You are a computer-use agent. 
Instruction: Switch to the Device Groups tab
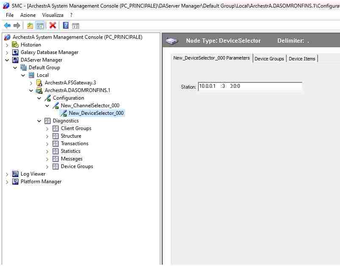tap(269, 59)
